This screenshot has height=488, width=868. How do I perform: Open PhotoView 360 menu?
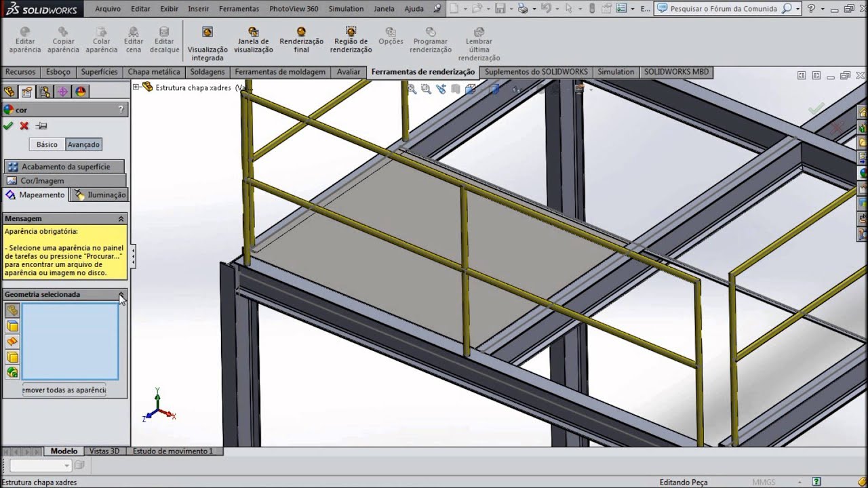coord(294,9)
